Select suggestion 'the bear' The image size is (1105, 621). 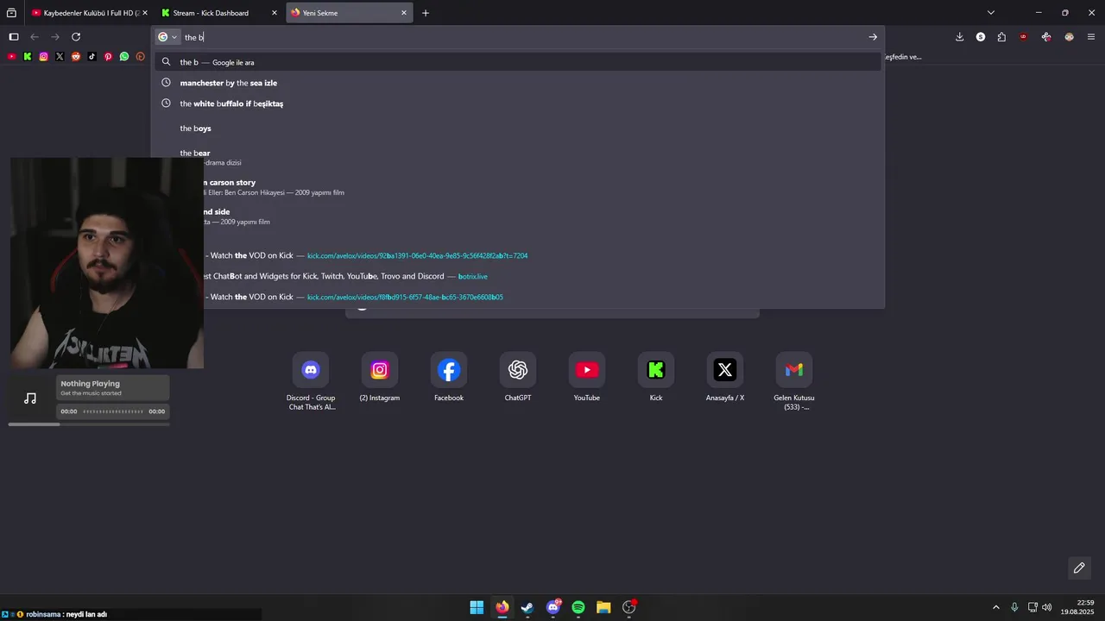(x=518, y=157)
